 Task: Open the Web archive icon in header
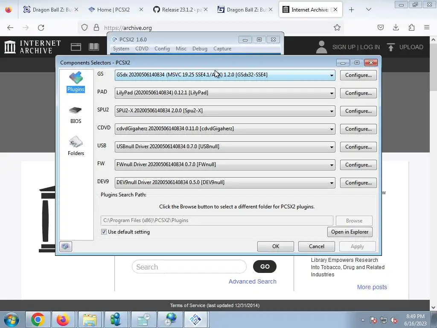click(x=76, y=47)
